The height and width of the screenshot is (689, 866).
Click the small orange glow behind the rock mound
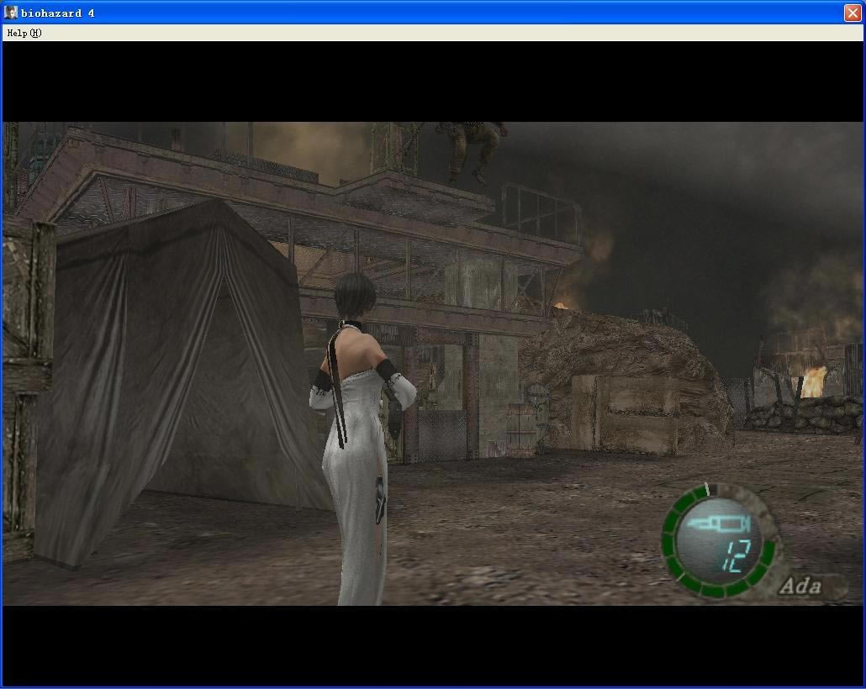(x=561, y=304)
